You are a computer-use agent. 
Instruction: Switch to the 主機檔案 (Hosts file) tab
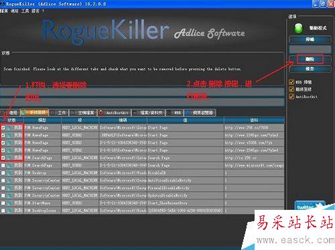pos(82,113)
